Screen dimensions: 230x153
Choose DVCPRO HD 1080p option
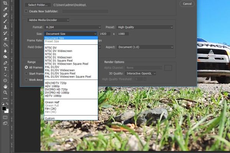tap(71, 93)
